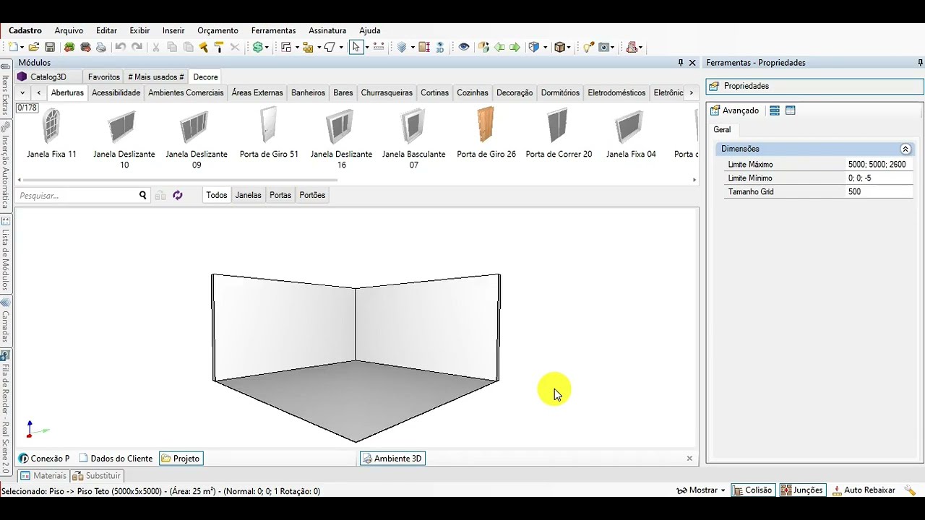This screenshot has height=520, width=925.
Task: Click the Propriedades button
Action: [x=814, y=86]
